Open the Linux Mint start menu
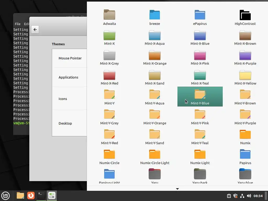Image resolution: width=268 pixels, height=201 pixels. 6,196
